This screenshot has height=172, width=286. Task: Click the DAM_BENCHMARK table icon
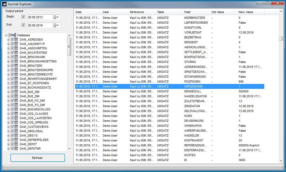click(x=16, y=57)
